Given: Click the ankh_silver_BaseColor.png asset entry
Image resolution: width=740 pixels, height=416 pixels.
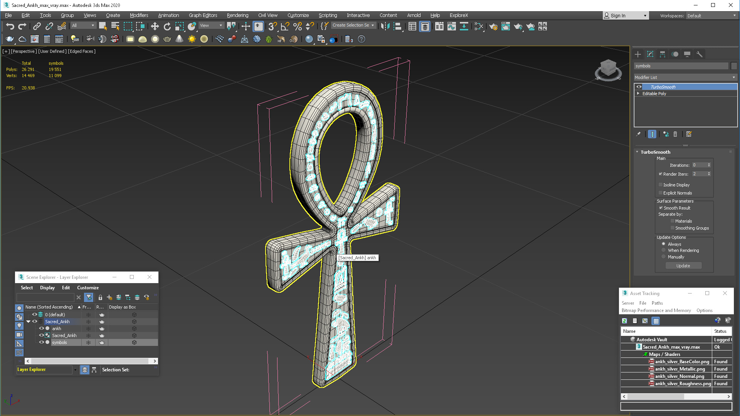Looking at the screenshot, I should [x=680, y=362].
